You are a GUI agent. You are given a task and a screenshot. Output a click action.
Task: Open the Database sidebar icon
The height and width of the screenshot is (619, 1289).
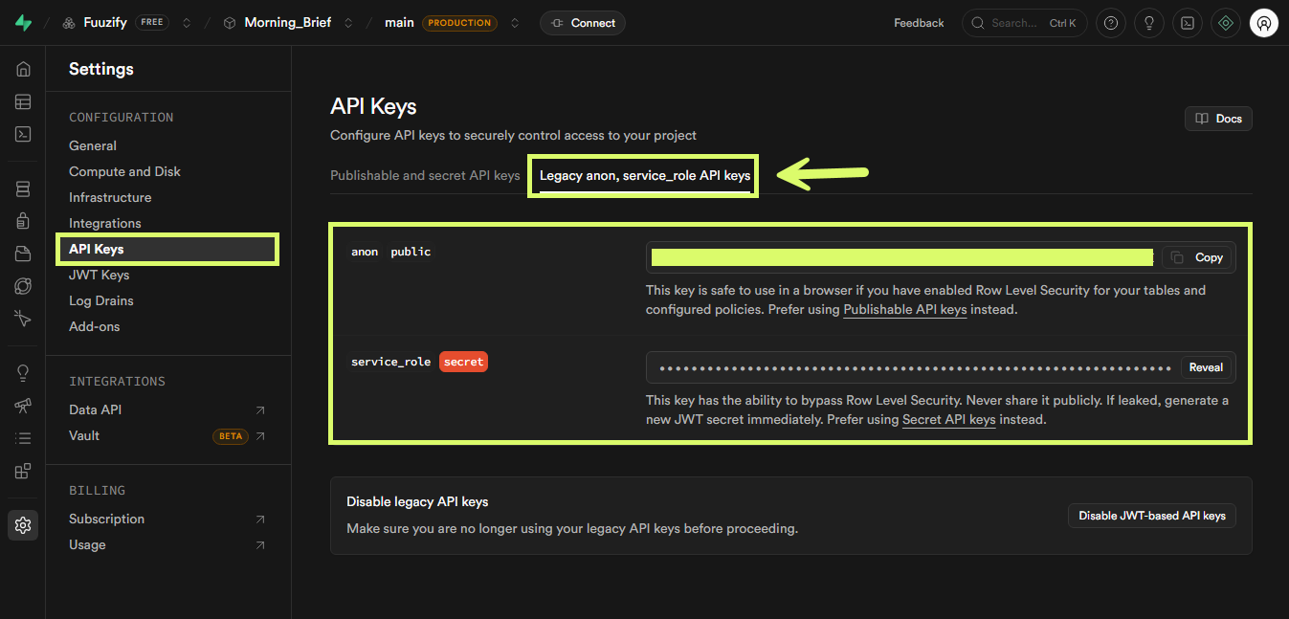[23, 188]
